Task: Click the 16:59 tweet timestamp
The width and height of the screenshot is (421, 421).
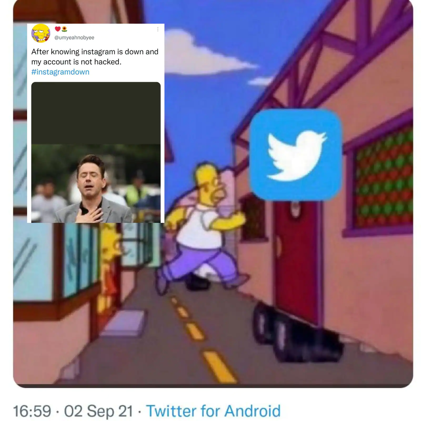Action: point(32,411)
